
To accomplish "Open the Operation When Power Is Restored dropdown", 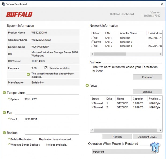I will (124, 152).
